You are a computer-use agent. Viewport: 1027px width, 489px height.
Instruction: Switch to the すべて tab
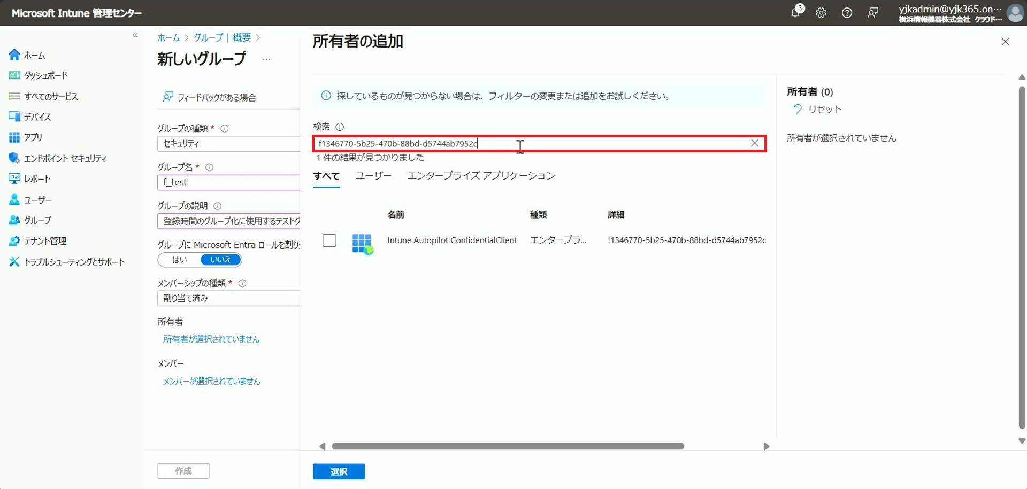[x=326, y=176]
